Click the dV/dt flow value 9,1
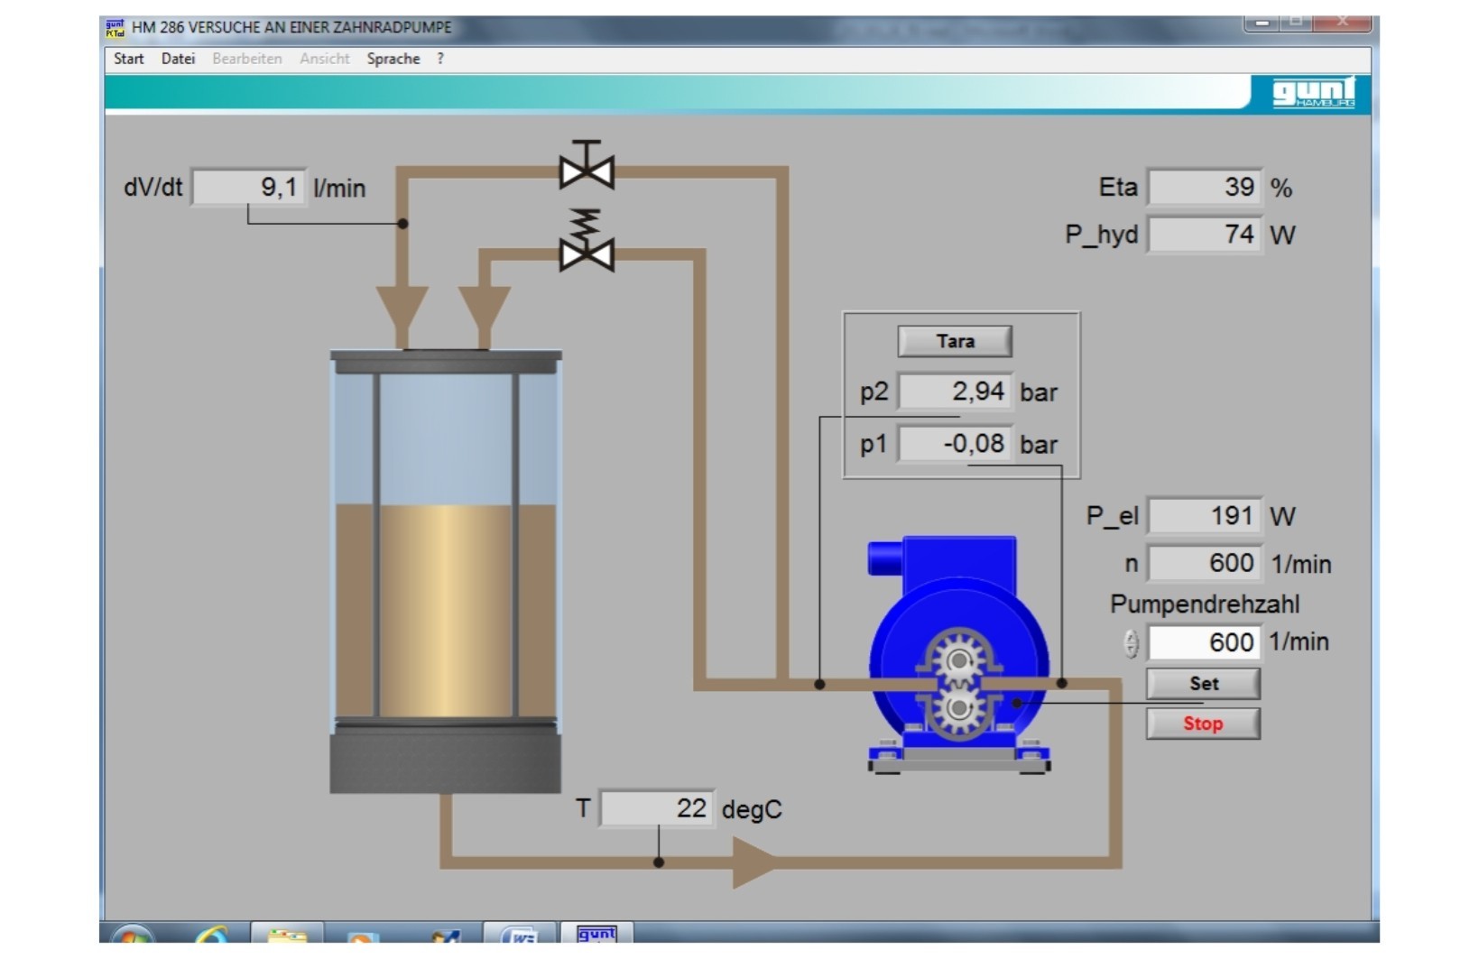 (249, 188)
